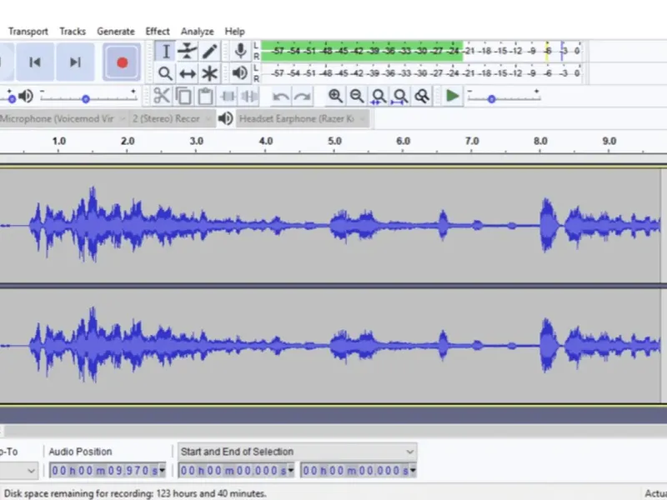The height and width of the screenshot is (500, 667).
Task: Click the green Play-at-speed button
Action: [x=452, y=96]
